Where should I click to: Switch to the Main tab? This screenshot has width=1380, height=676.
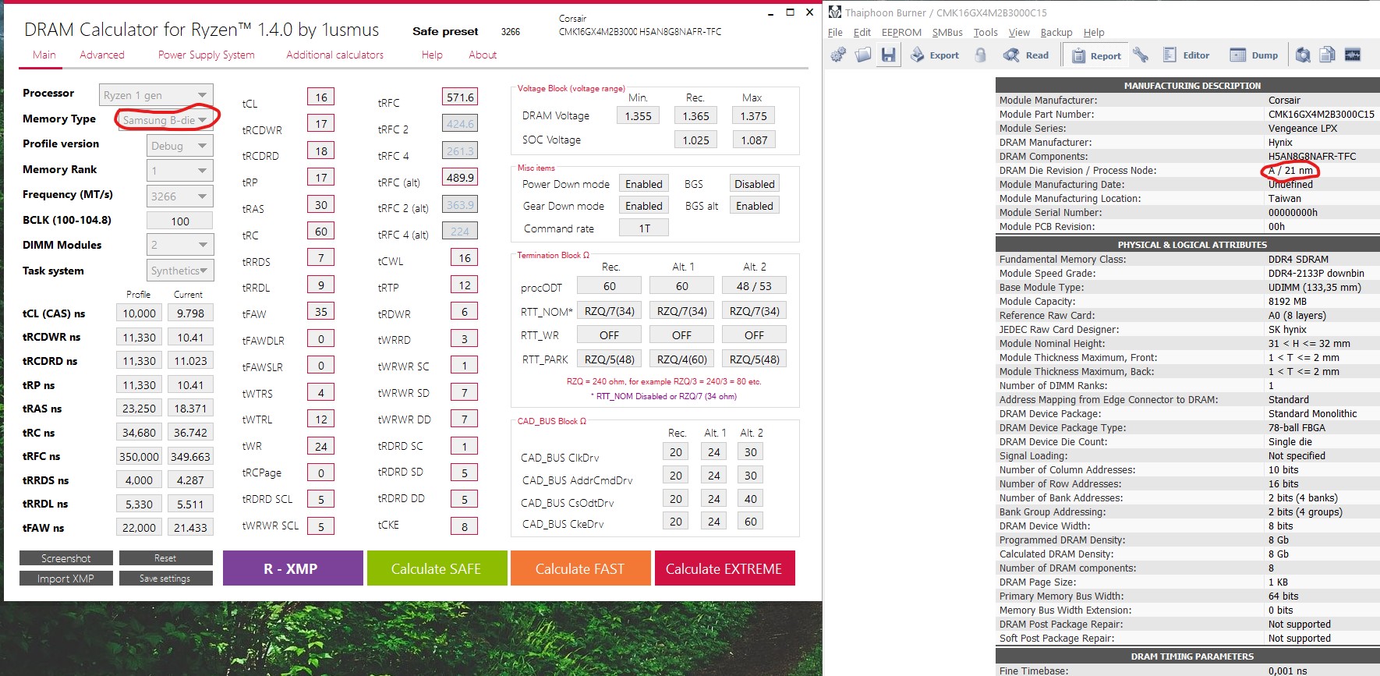coord(44,55)
